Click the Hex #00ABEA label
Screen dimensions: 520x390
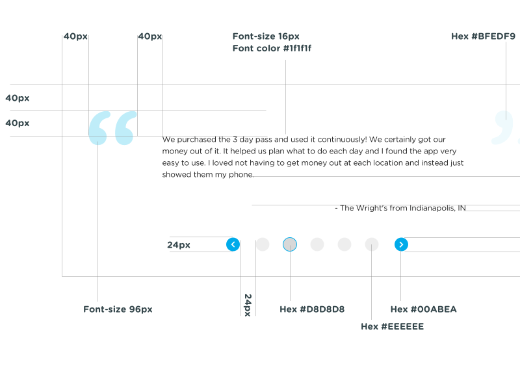click(423, 309)
